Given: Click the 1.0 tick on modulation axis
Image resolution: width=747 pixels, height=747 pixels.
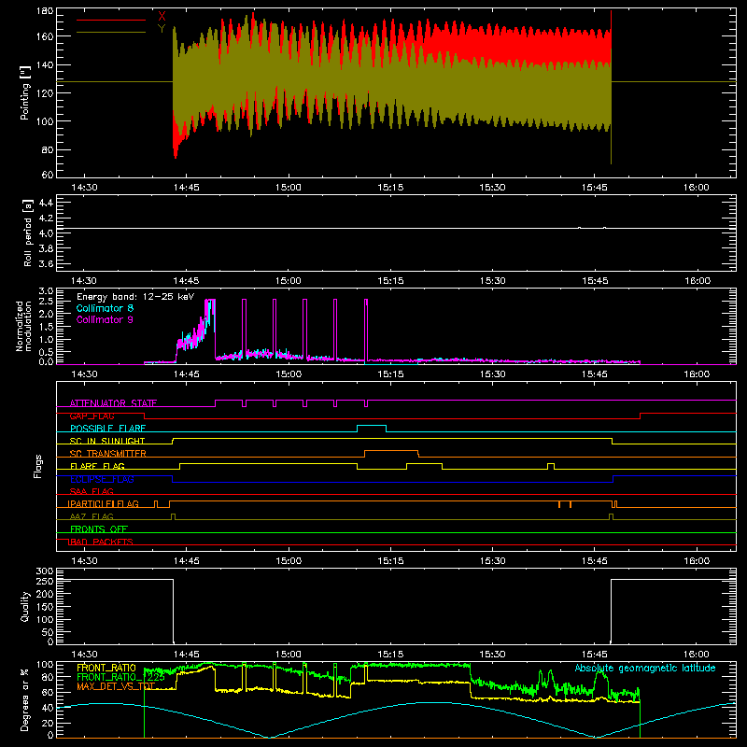Looking at the screenshot, I should (46, 340).
